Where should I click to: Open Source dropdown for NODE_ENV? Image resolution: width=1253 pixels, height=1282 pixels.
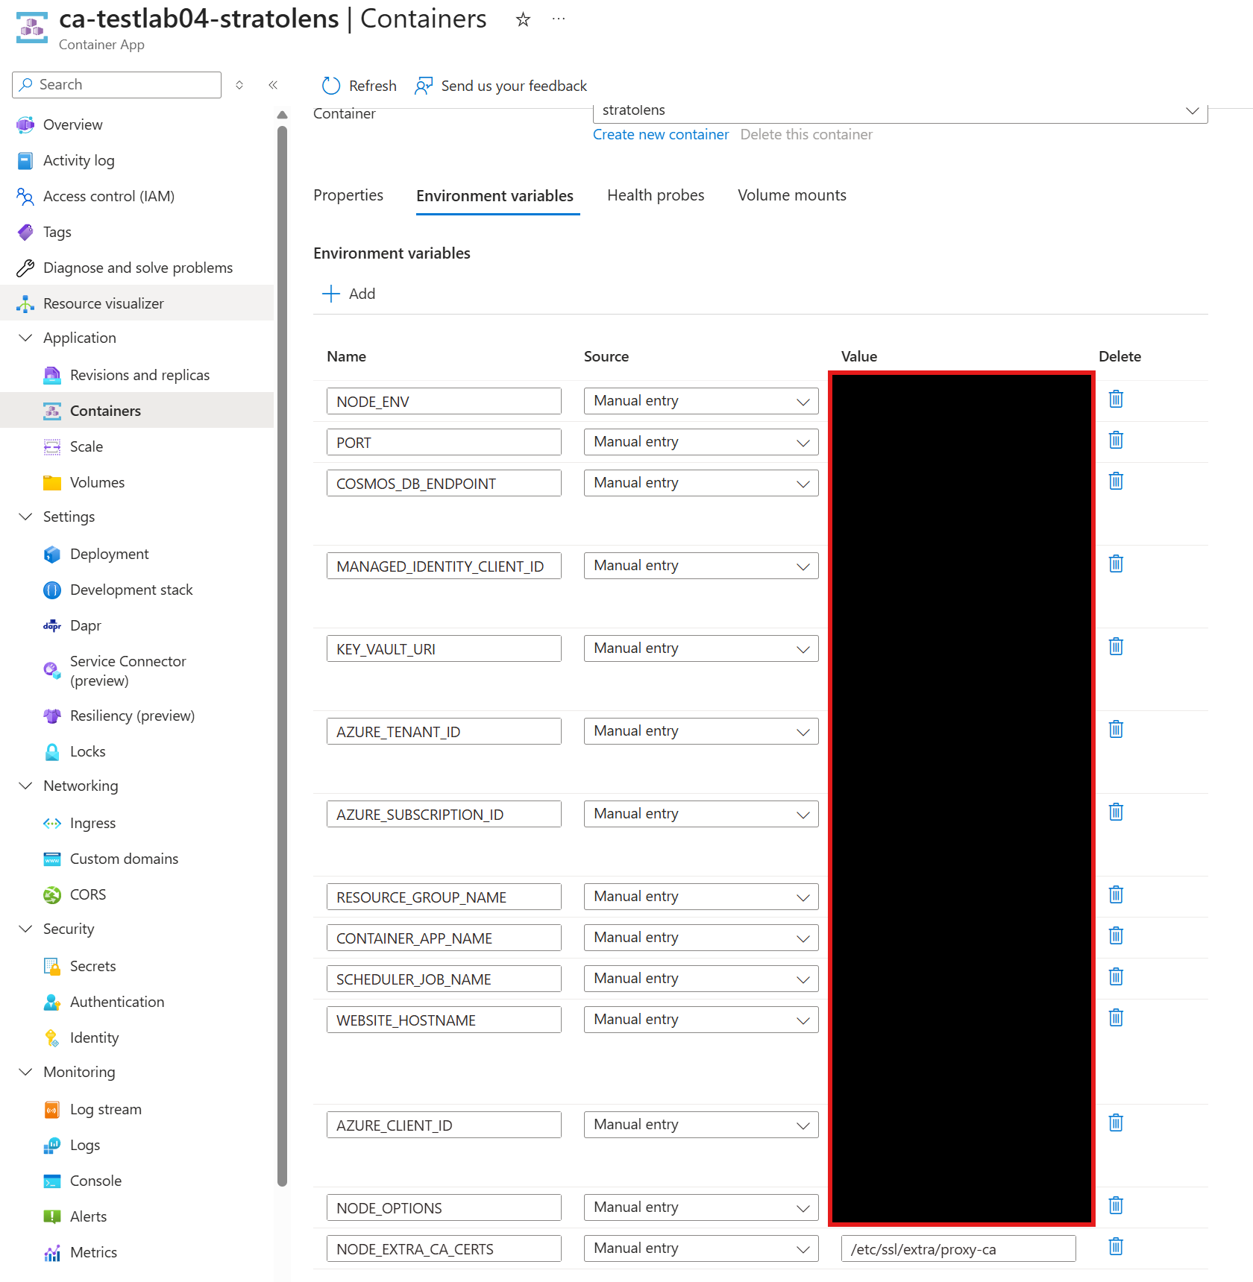pos(701,401)
